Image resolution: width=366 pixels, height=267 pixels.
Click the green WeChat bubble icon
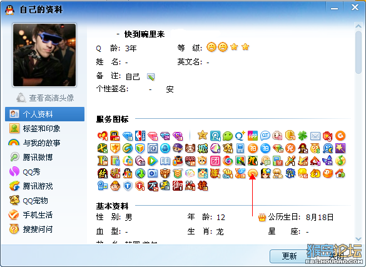coord(228,136)
